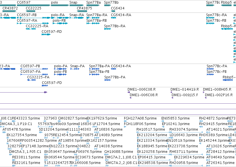236x167 pixels.
Task: Select the GH19088.5prime EST feature
Action: click(106, 154)
